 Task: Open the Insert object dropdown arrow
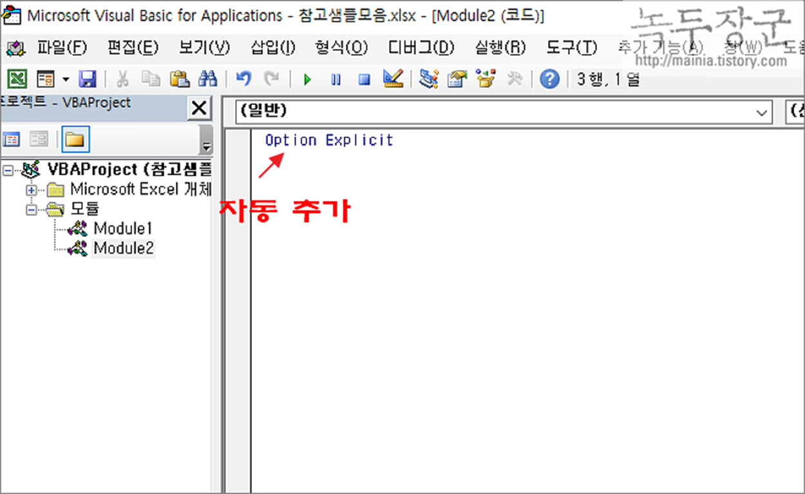click(66, 79)
